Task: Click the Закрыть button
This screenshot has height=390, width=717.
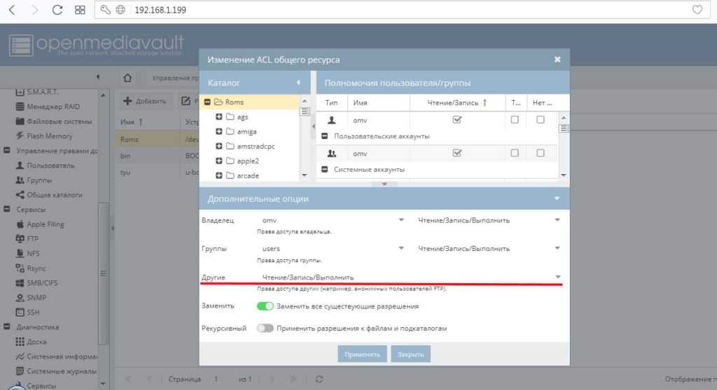Action: click(x=410, y=354)
